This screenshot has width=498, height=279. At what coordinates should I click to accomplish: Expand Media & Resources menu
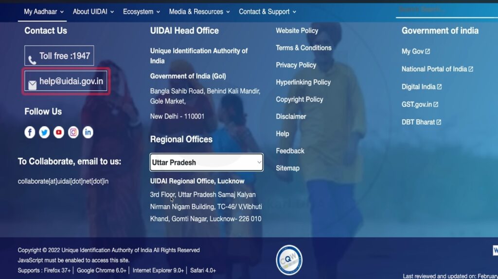pyautogui.click(x=199, y=12)
